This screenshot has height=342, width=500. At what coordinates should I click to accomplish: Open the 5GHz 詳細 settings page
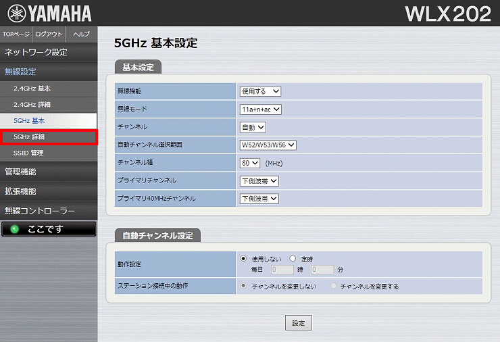[x=49, y=137]
